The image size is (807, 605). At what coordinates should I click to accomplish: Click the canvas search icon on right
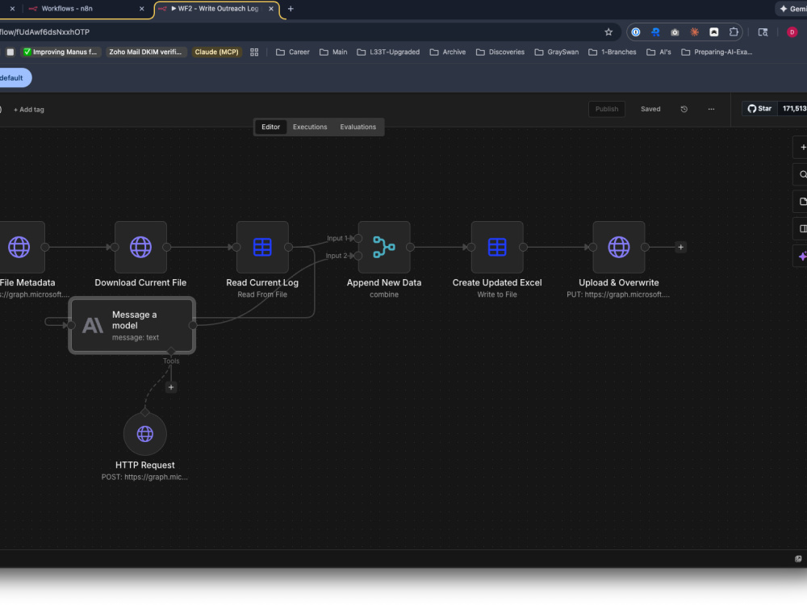(802, 174)
